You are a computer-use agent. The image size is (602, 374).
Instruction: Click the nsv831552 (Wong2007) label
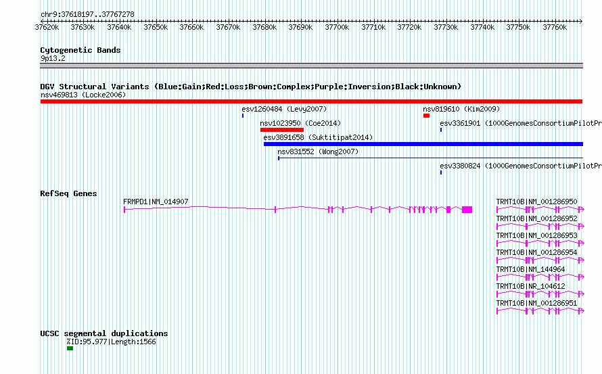(318, 151)
